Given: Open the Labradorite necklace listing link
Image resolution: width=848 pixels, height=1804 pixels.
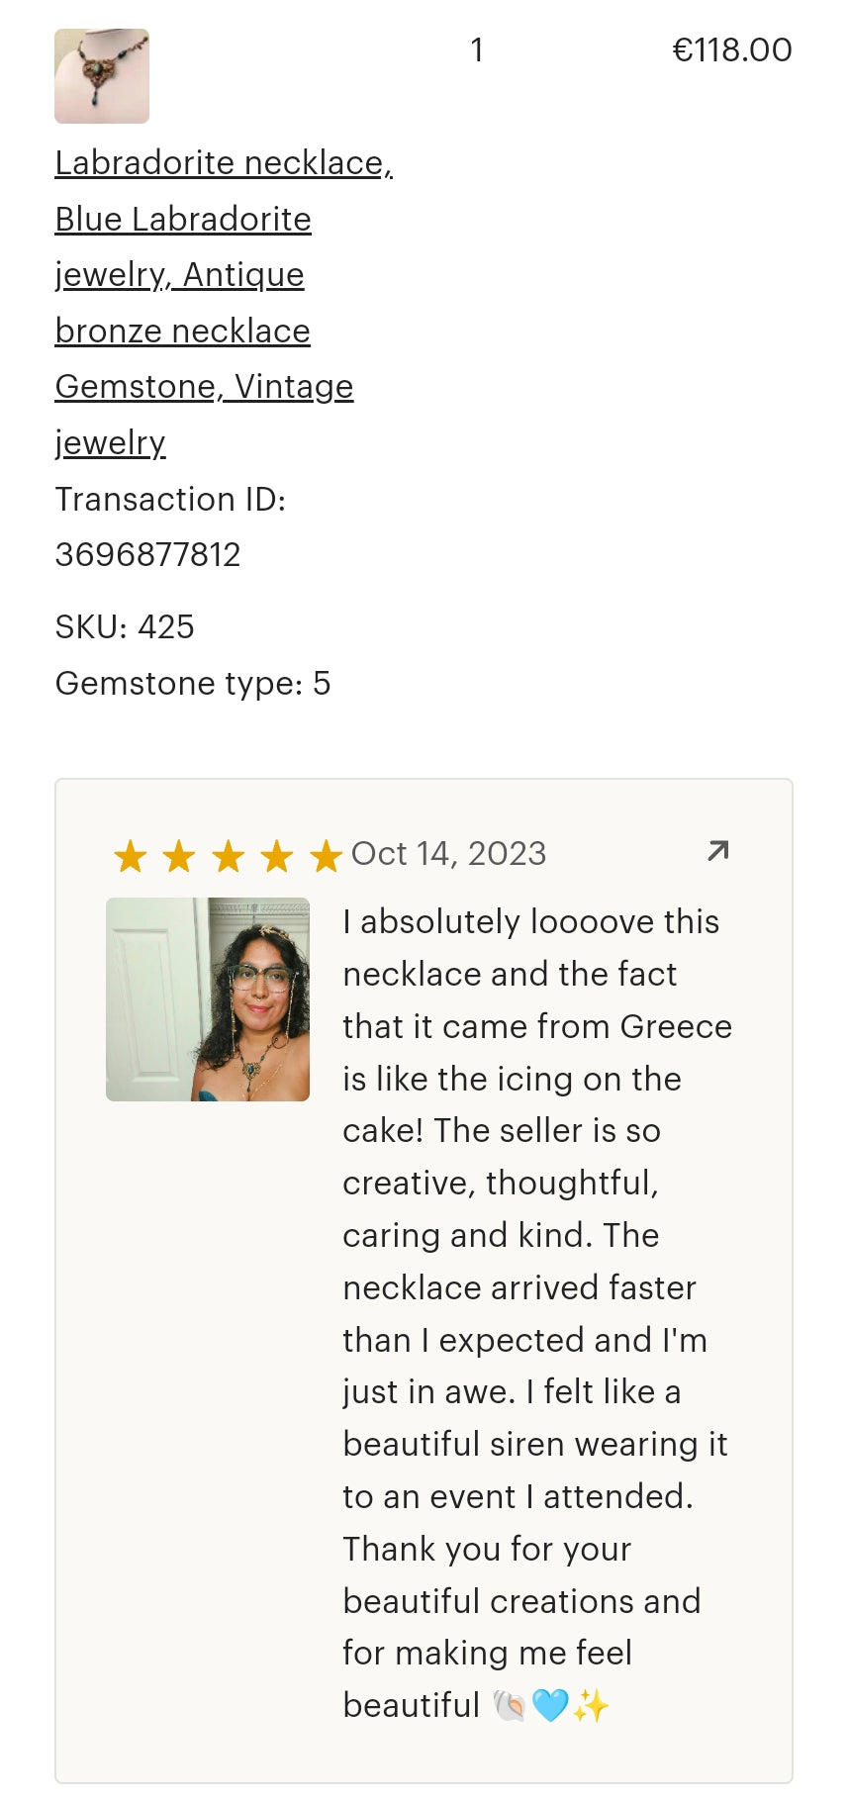Looking at the screenshot, I should [224, 163].
